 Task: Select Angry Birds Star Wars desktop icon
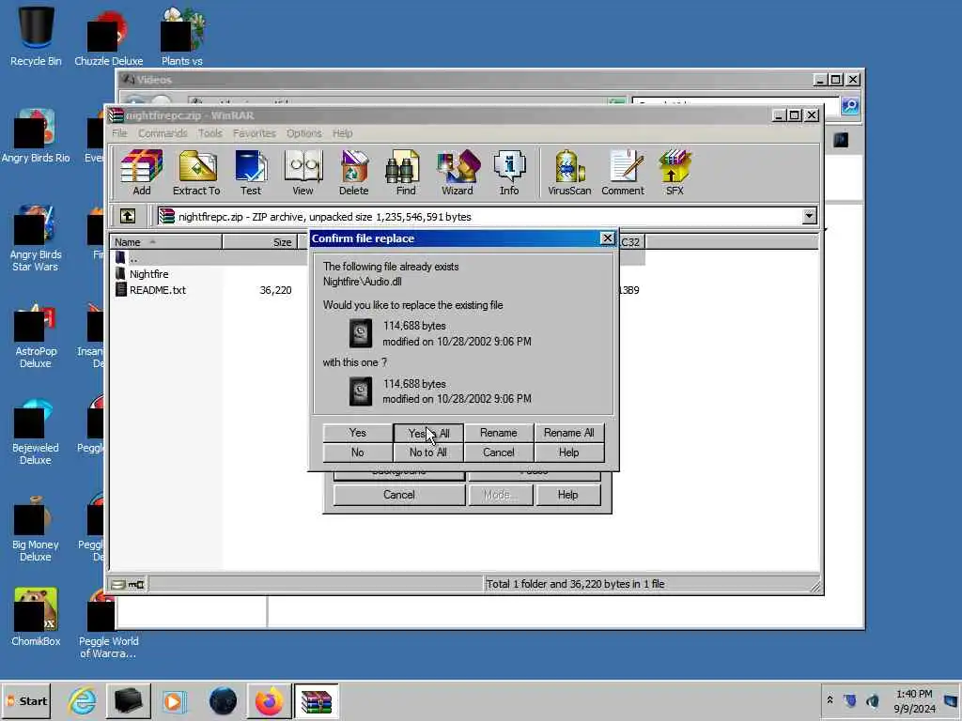point(36,238)
